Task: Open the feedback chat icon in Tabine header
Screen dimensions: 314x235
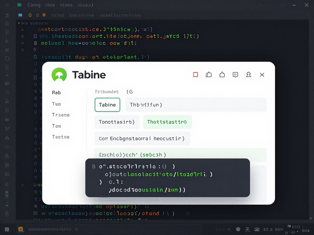Action: [235, 74]
